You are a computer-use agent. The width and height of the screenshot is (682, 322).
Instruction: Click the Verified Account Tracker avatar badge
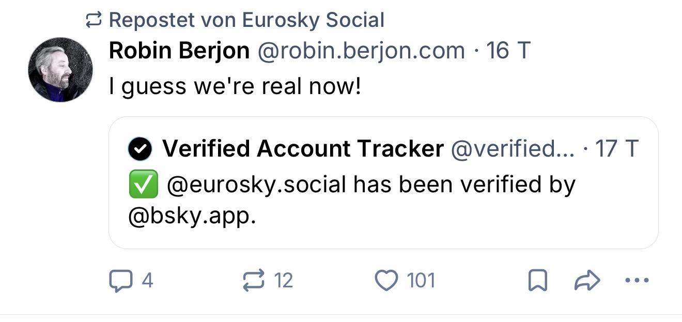click(x=140, y=149)
